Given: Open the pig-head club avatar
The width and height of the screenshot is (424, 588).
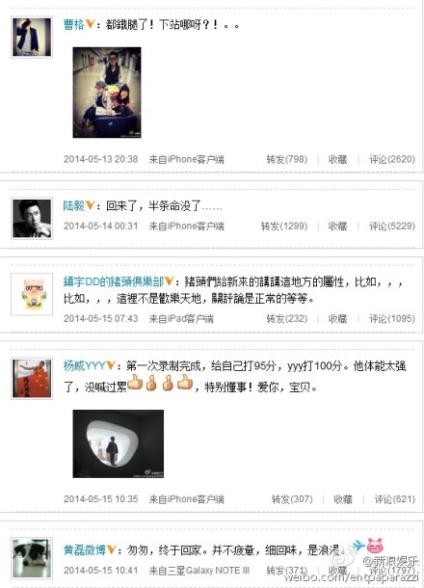Looking at the screenshot, I should [32, 294].
